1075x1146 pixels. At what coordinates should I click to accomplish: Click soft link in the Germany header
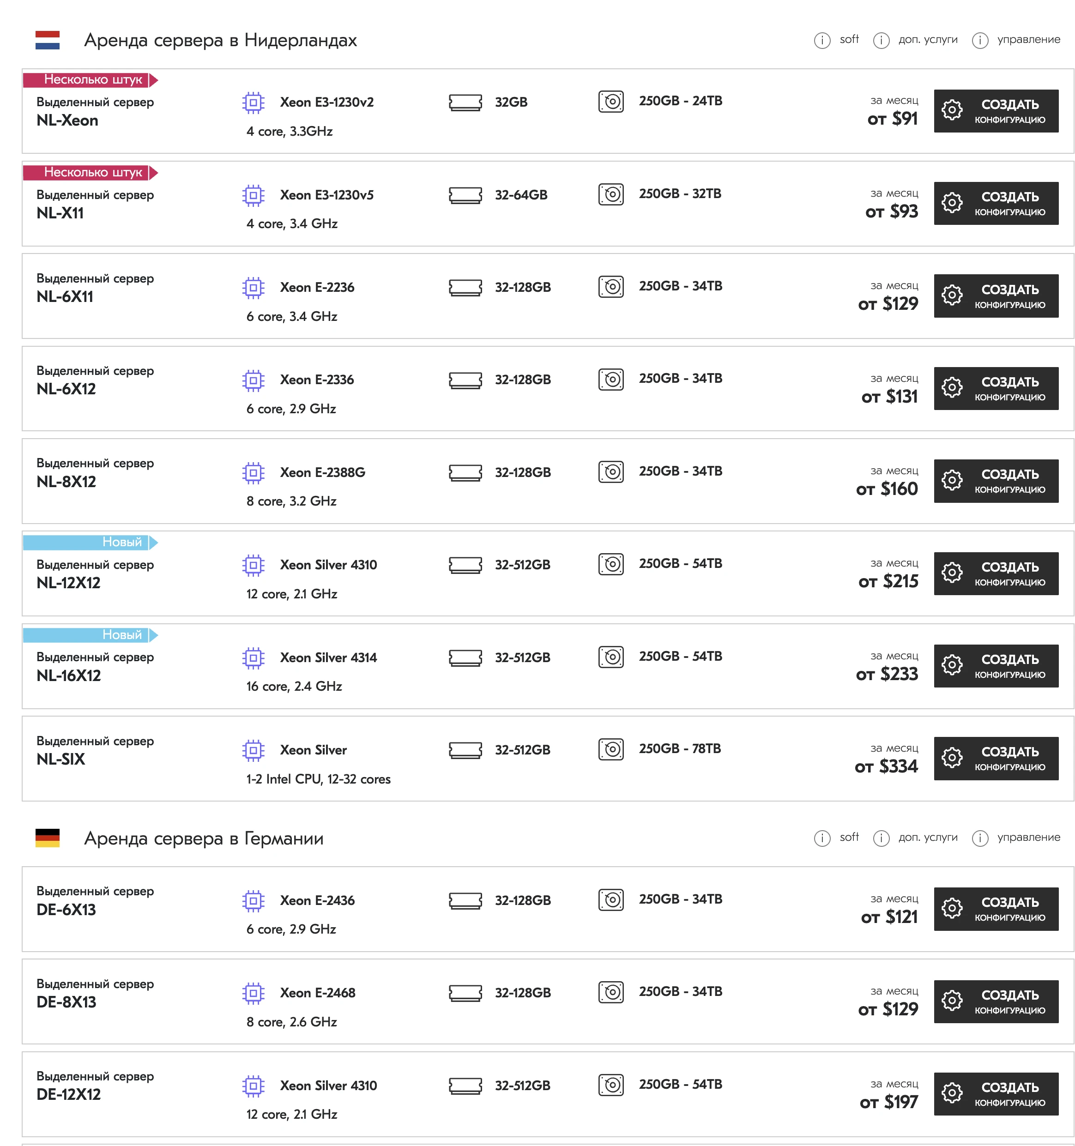[848, 837]
